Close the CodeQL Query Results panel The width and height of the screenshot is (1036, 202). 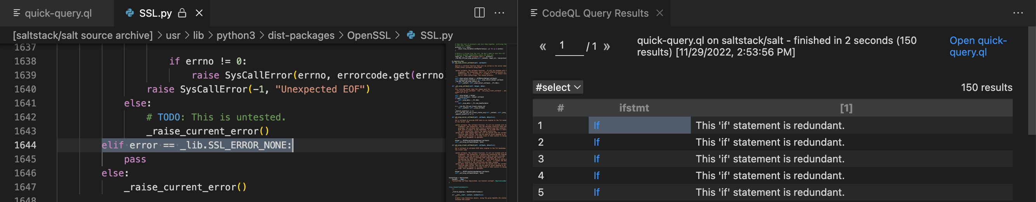[x=660, y=13]
